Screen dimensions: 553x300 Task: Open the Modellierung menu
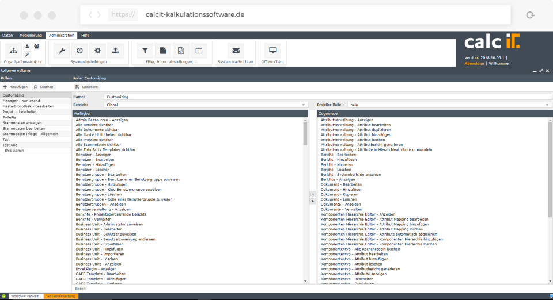(x=31, y=35)
